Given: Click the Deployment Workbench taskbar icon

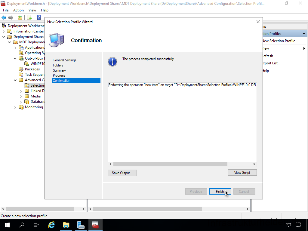Looking at the screenshot, I should 95,225.
